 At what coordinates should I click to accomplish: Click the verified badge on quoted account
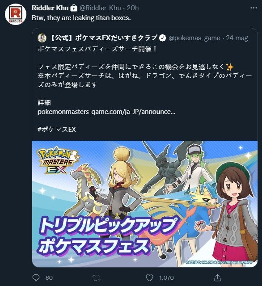click(162, 38)
